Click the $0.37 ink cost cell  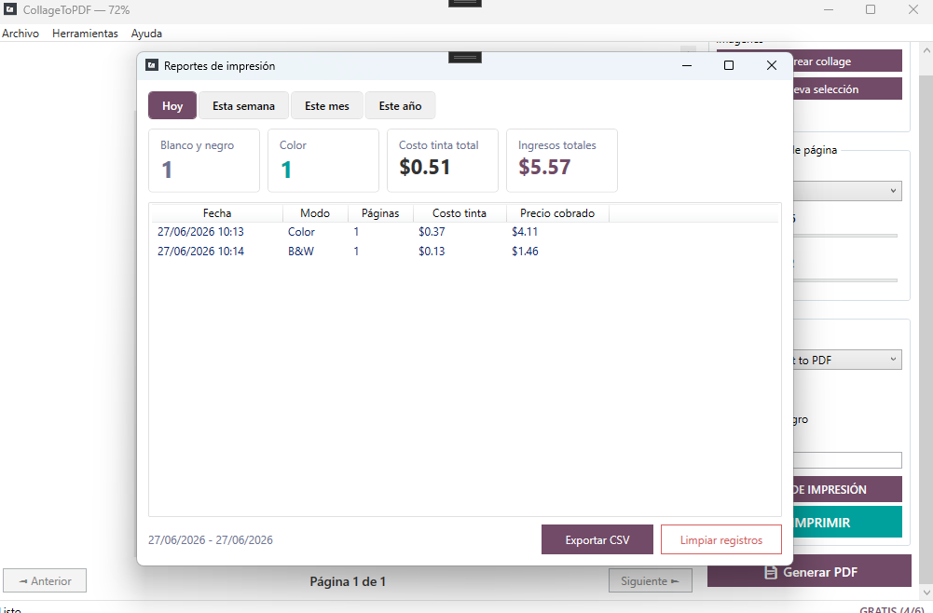coord(432,231)
